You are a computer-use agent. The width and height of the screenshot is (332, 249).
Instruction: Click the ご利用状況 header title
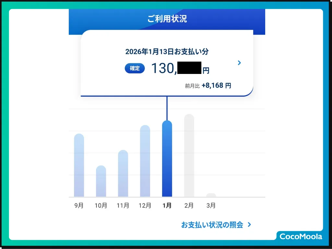[167, 19]
